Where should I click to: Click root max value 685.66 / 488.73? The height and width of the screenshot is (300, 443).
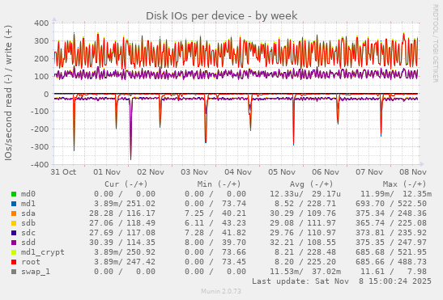391,262
